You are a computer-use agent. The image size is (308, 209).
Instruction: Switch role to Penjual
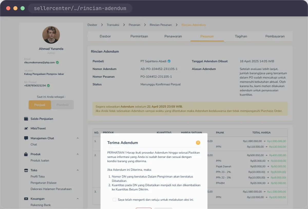coord(40,105)
